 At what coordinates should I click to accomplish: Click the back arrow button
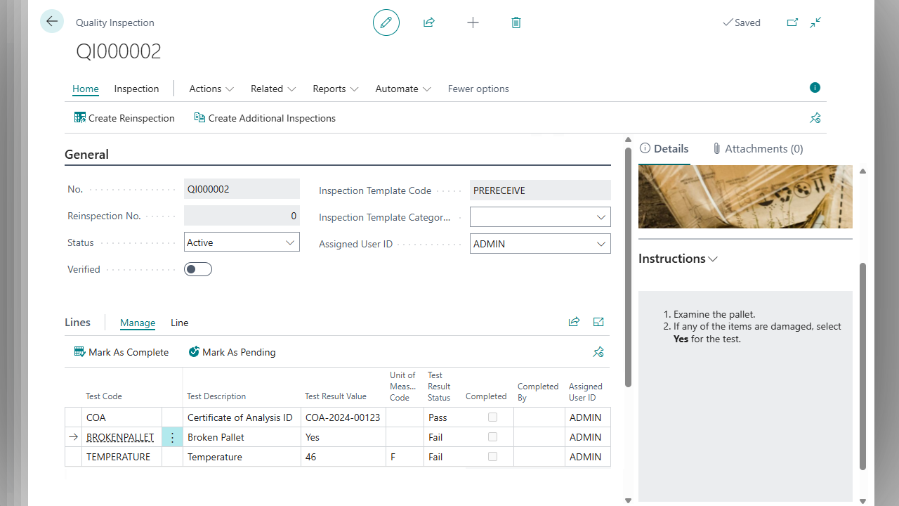tap(52, 22)
